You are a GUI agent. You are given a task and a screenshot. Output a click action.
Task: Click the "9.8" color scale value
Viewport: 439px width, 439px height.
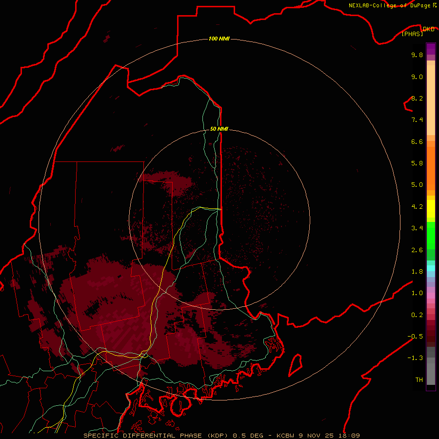coord(417,55)
